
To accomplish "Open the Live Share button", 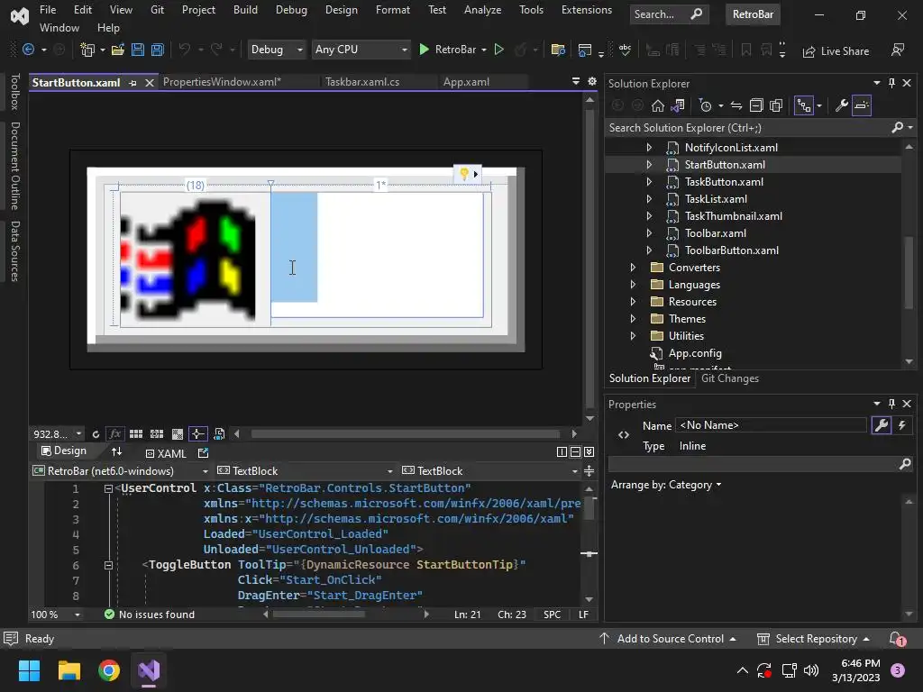I will [836, 51].
